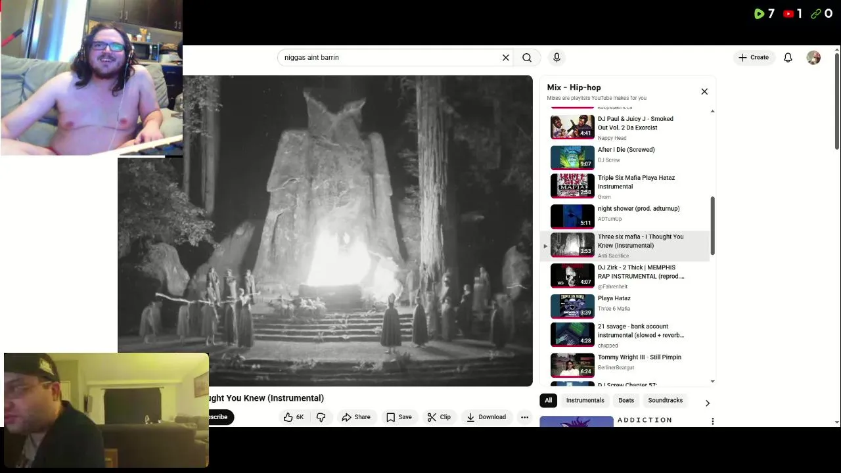Play night shower (prod. adturnup) thumbnail
The width and height of the screenshot is (841, 473).
(572, 216)
